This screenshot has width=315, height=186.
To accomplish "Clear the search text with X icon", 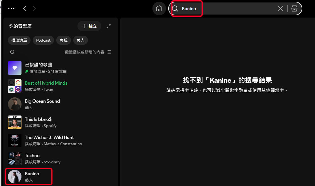I will tap(280, 8).
